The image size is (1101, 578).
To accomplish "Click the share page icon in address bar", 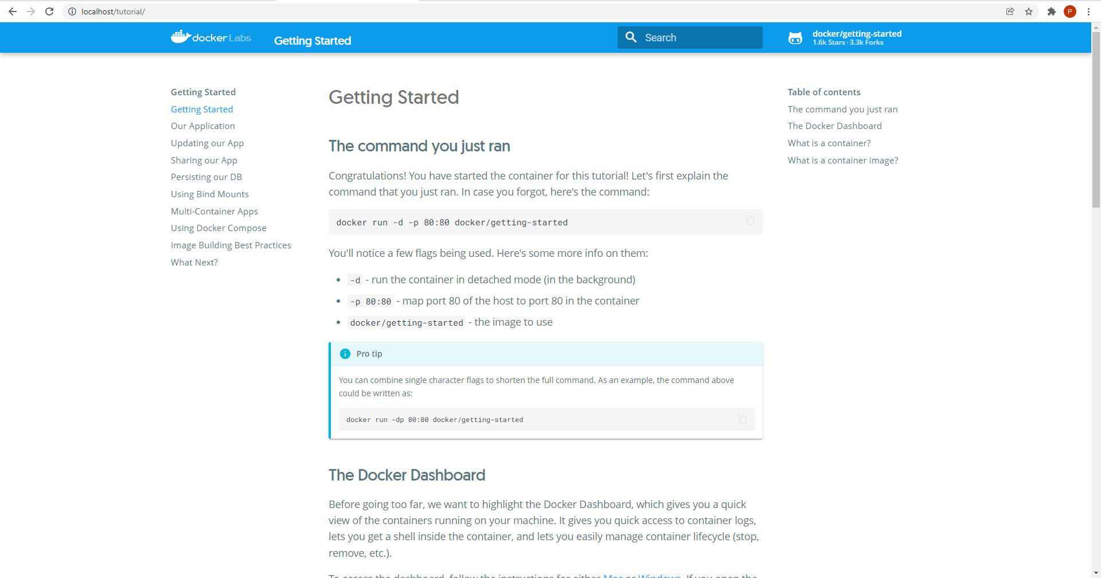I will [1010, 11].
